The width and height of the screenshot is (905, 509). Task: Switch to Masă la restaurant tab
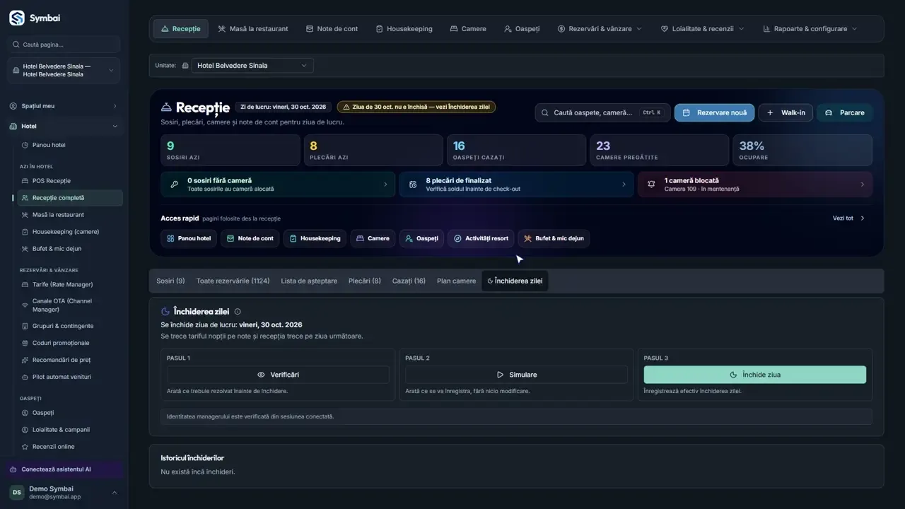pos(253,29)
